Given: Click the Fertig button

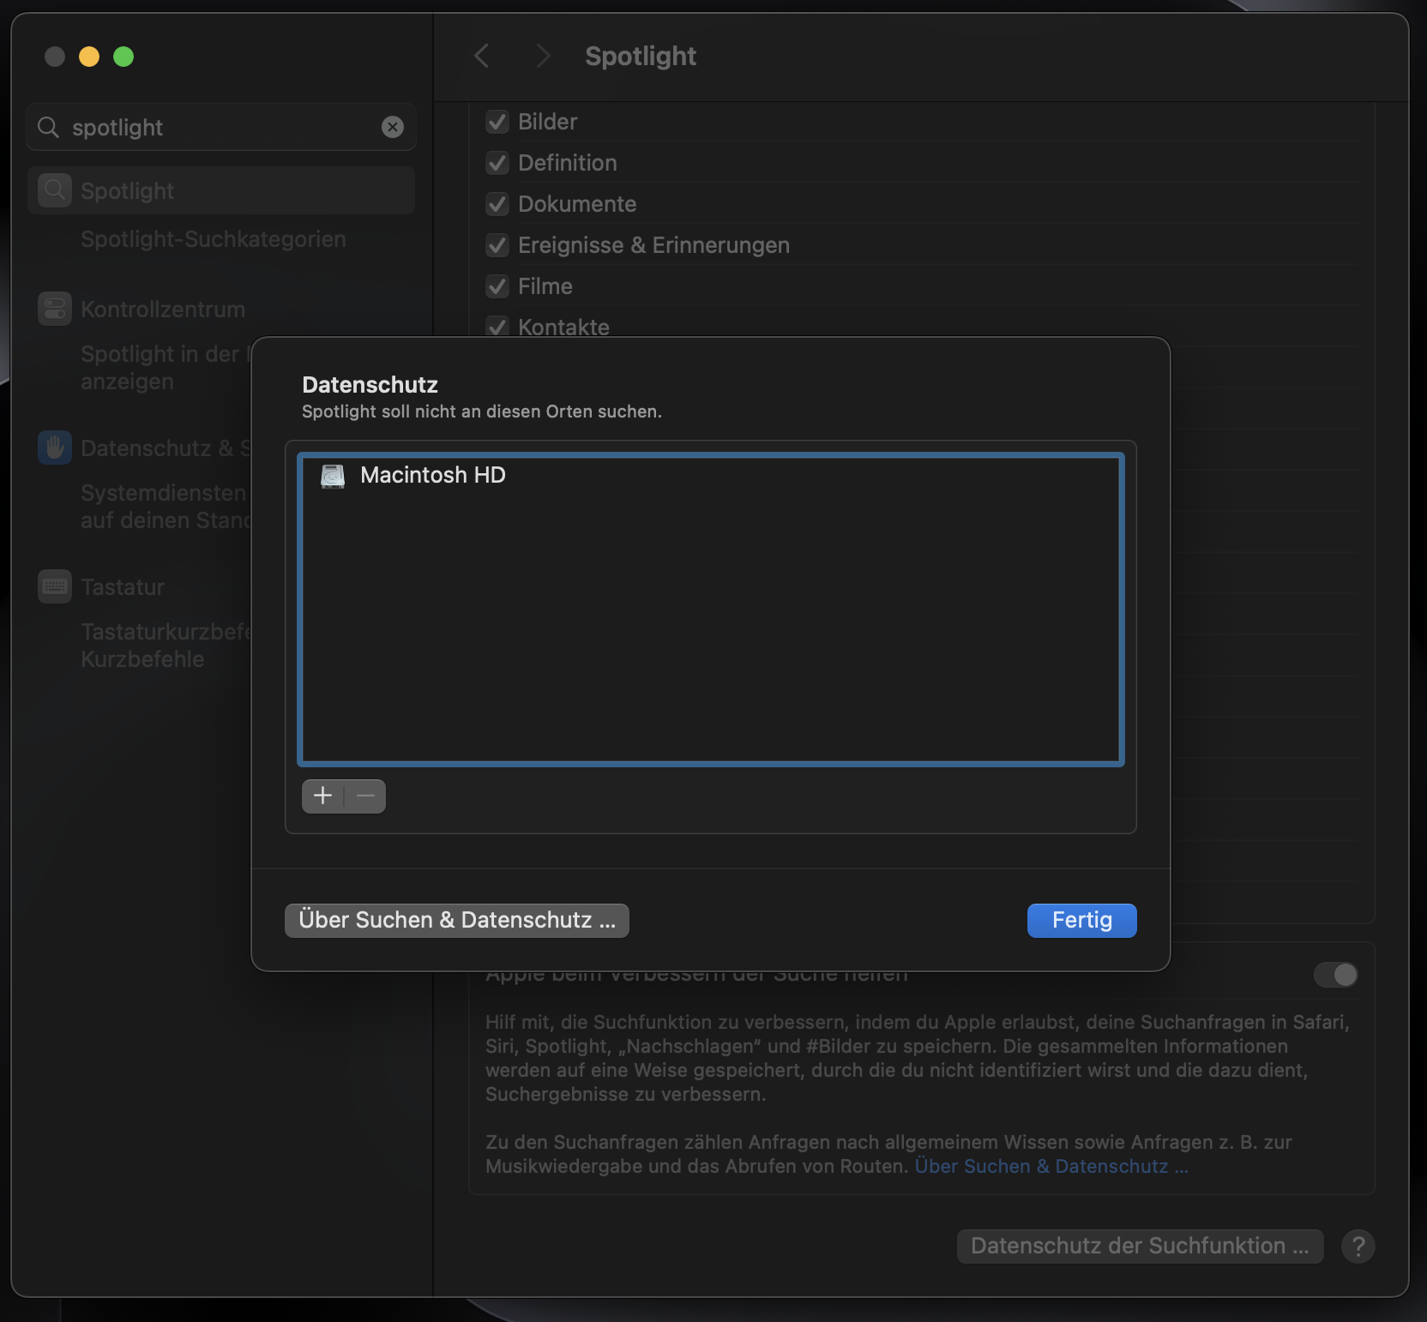Looking at the screenshot, I should tap(1081, 920).
